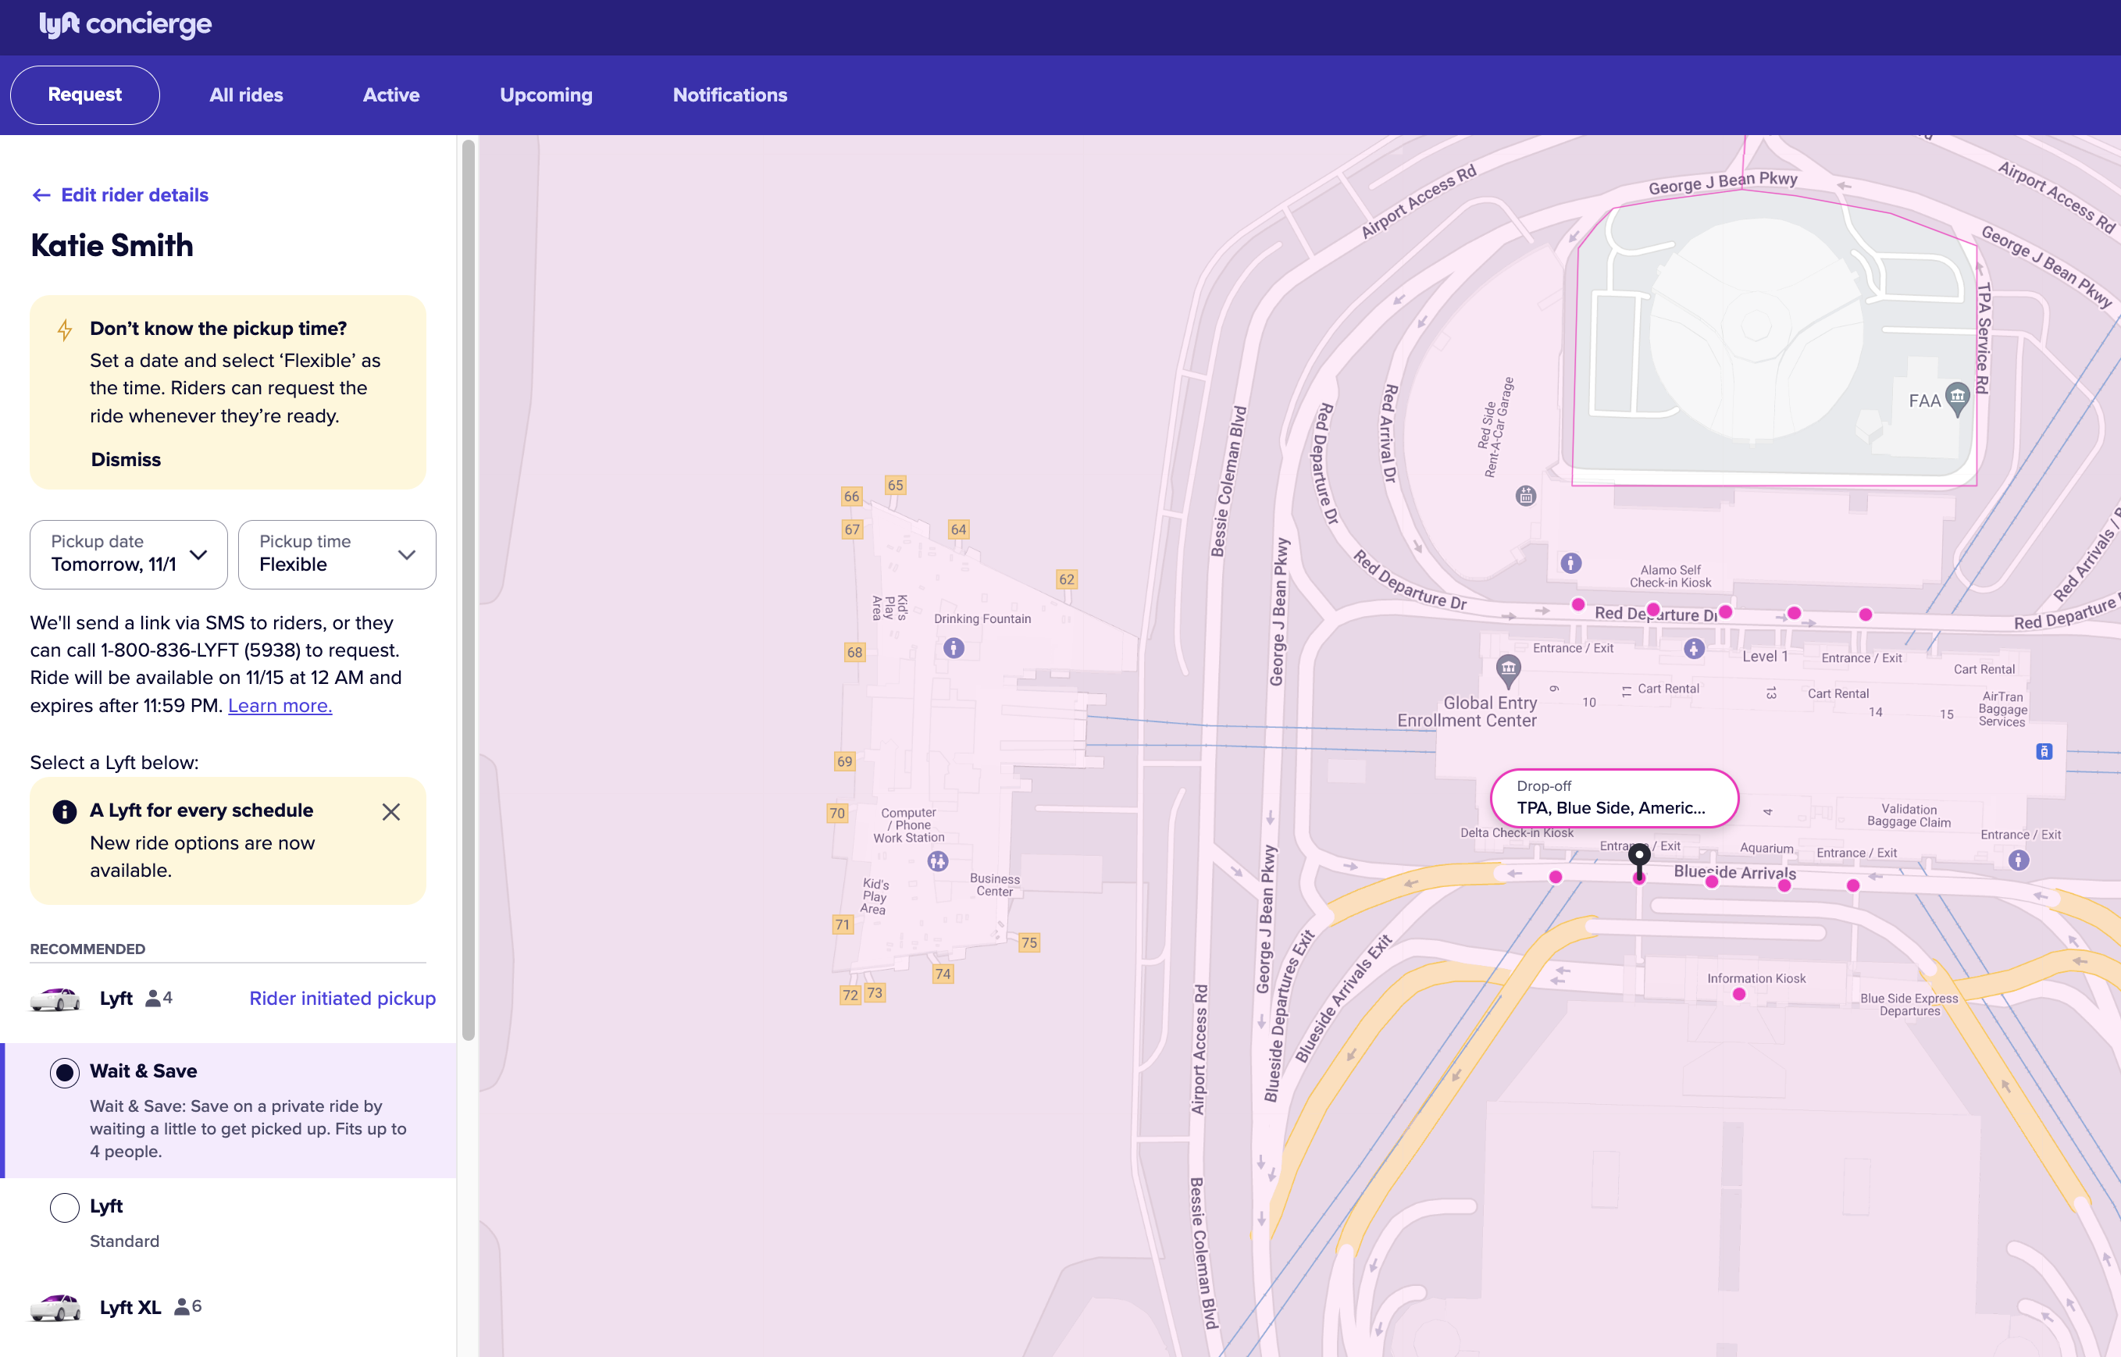Click gate marker 62 on the map
Screen dimensions: 2121x1357
pos(1066,580)
